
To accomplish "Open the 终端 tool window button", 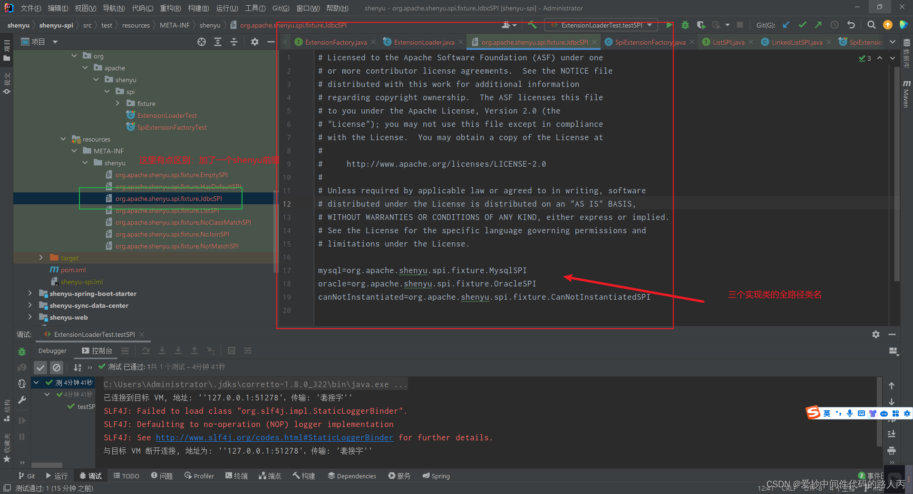I will 236,476.
